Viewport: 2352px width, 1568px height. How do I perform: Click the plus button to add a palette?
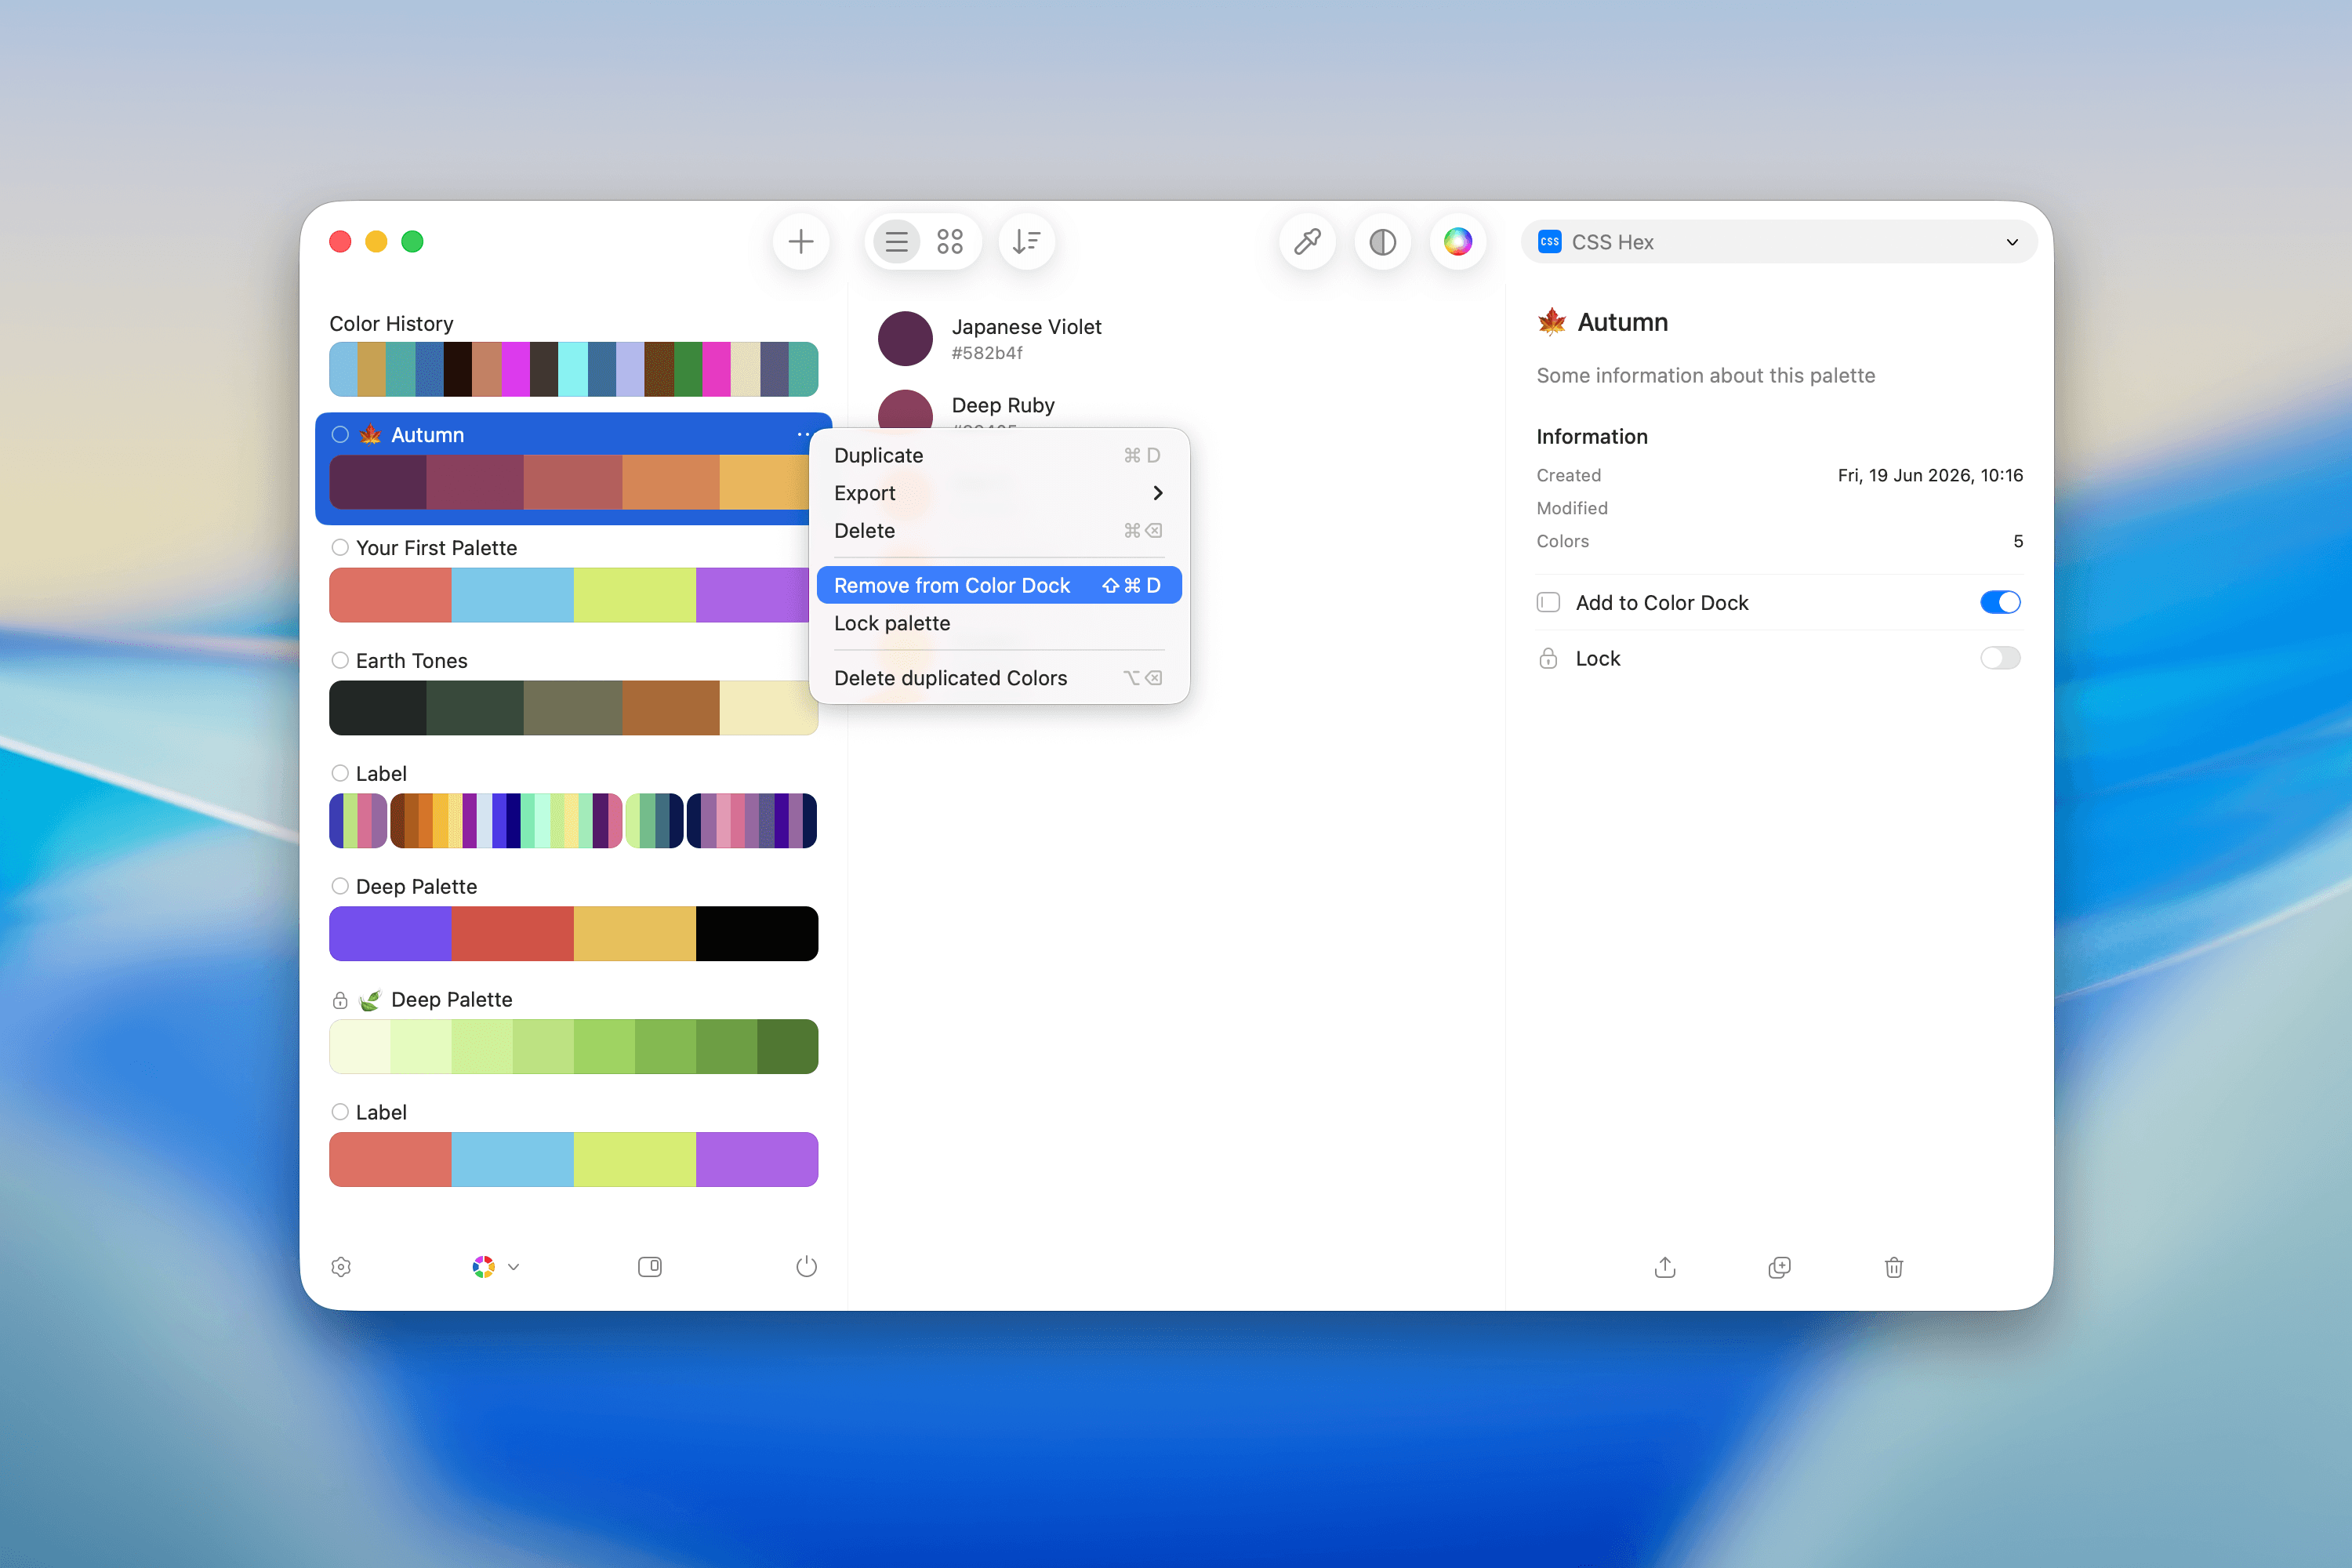point(801,242)
